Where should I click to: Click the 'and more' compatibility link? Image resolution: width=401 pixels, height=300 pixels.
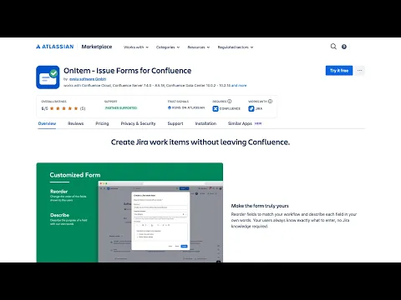coord(239,86)
